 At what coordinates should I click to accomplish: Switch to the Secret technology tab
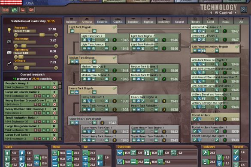[x=179, y=21]
